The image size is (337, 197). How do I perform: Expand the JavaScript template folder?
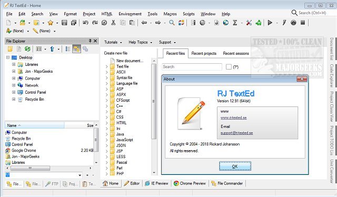[106, 140]
